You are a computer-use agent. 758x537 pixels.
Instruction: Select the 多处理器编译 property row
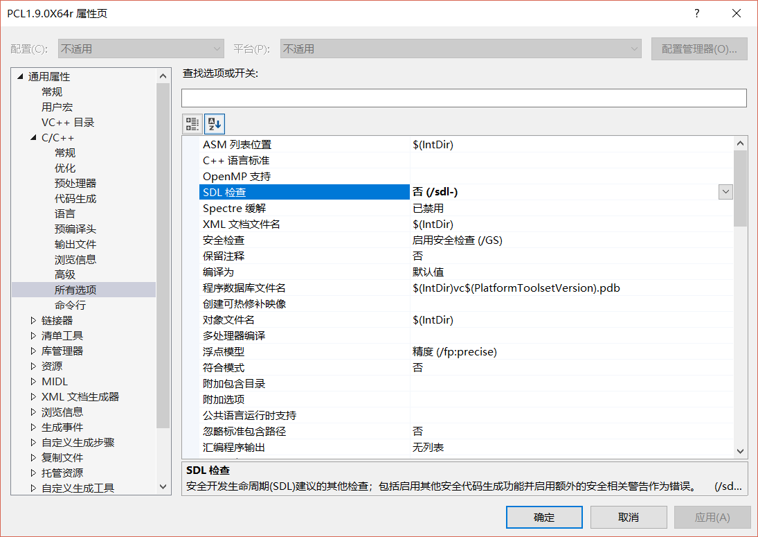pyautogui.click(x=466, y=336)
